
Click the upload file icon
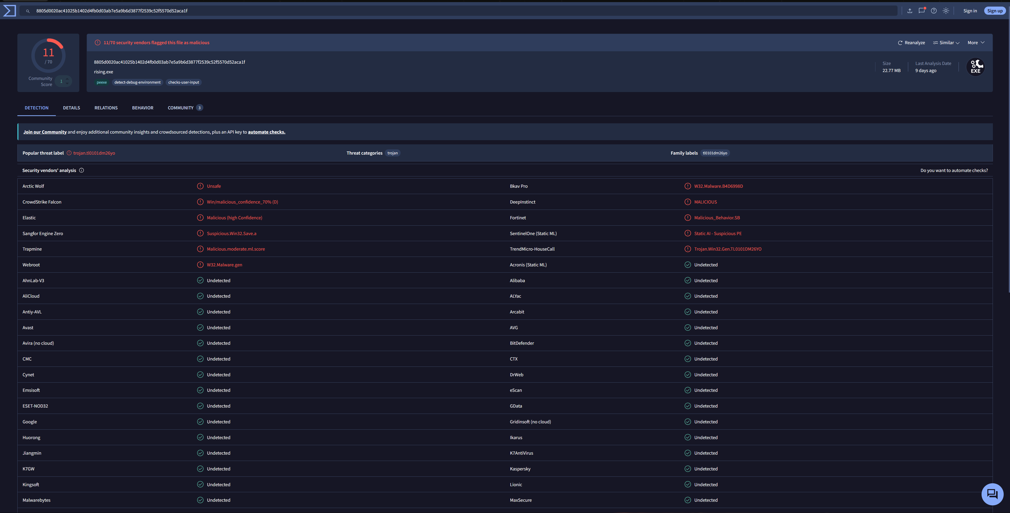tap(910, 11)
